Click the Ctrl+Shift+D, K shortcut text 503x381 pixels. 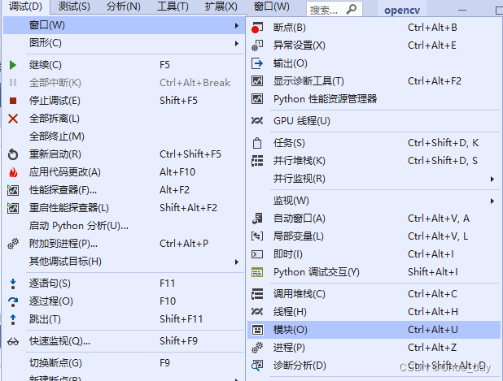point(444,143)
